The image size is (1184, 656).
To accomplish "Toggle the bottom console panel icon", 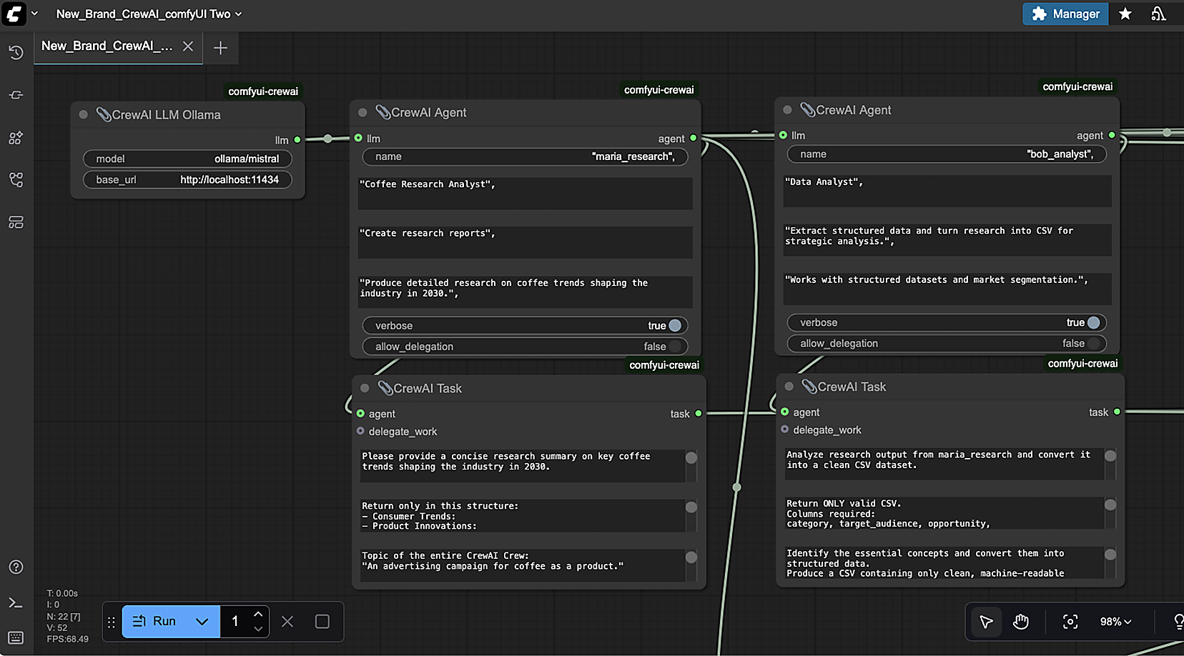I will click(x=16, y=603).
